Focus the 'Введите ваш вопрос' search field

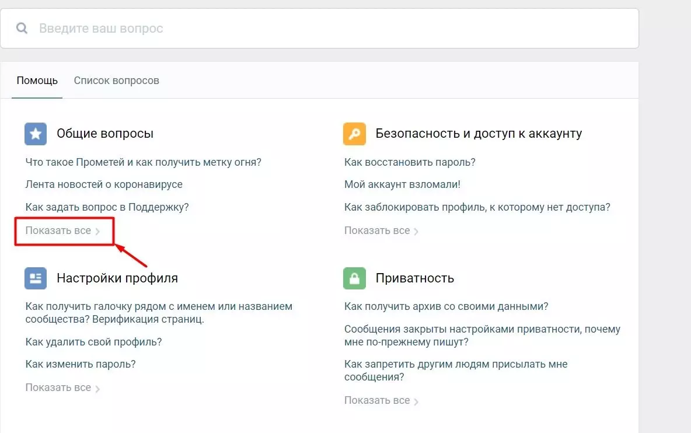(319, 29)
